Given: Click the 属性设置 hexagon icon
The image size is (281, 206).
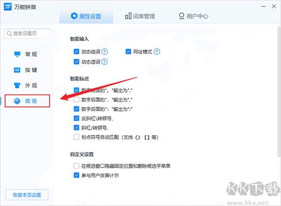Looking at the screenshot, I should tap(74, 16).
